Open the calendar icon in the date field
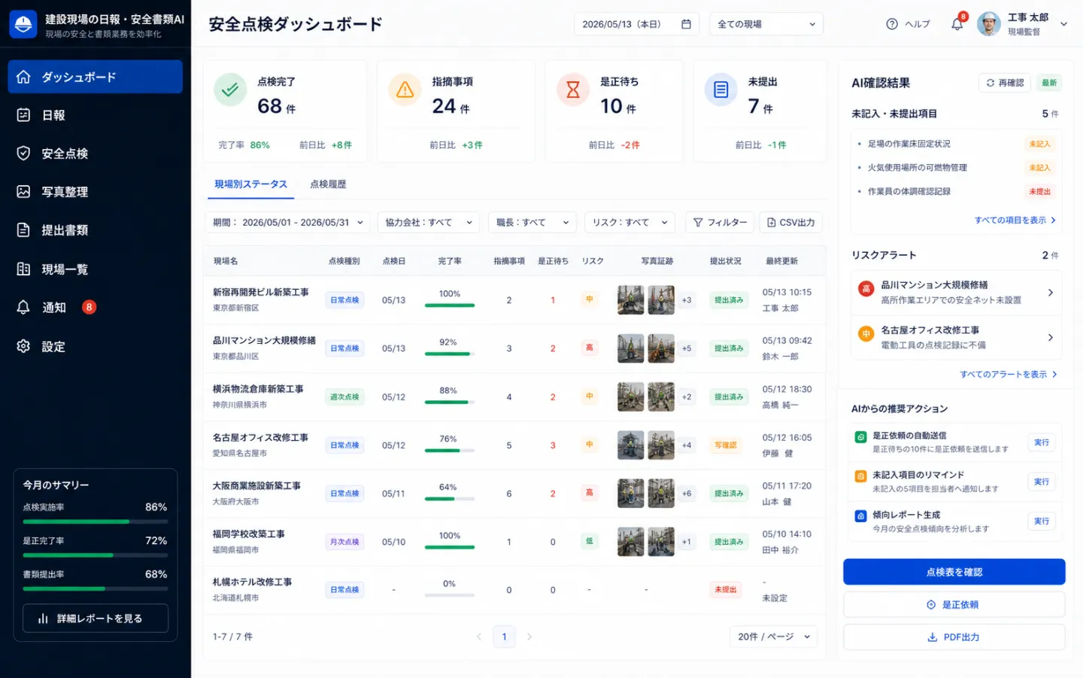Viewport: 1083px width, 678px height. pyautogui.click(x=686, y=24)
